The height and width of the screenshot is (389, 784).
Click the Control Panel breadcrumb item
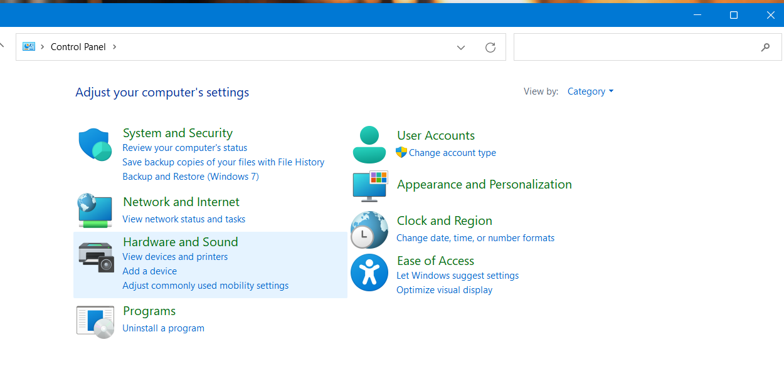pos(78,47)
